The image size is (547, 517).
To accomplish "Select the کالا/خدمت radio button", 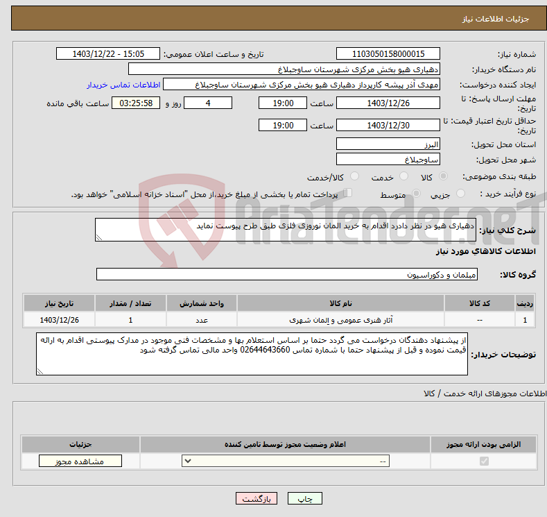I will pos(354,176).
